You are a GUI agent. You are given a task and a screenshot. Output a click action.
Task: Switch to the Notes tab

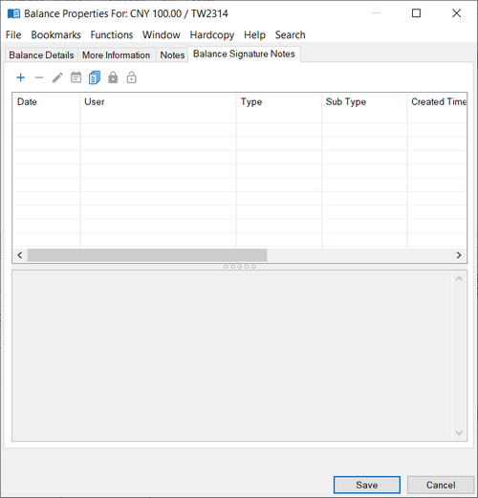pyautogui.click(x=172, y=55)
